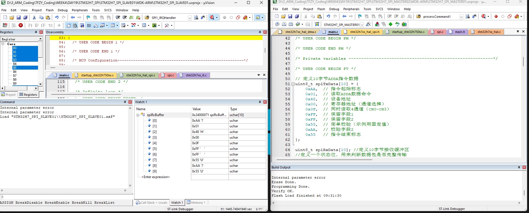Click the Registers list scroll-down arrow

[x=40, y=84]
